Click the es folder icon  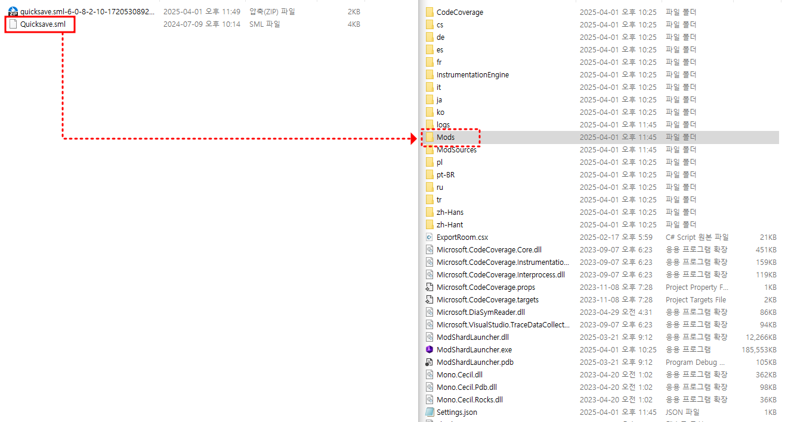pyautogui.click(x=430, y=49)
